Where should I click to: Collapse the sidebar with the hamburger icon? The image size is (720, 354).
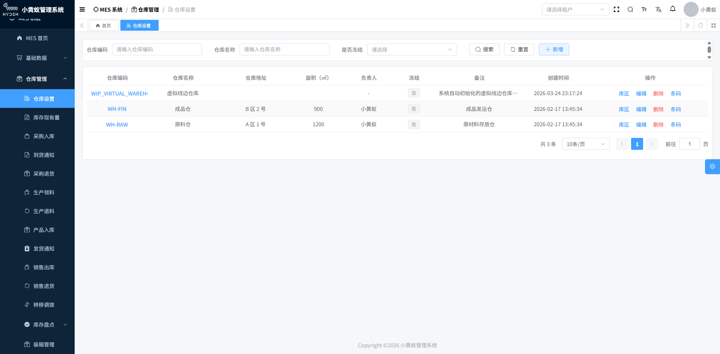coord(82,9)
